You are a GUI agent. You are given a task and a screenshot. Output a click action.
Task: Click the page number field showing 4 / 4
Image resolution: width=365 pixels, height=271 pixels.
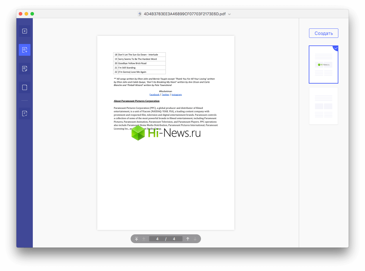pyautogui.click(x=166, y=239)
